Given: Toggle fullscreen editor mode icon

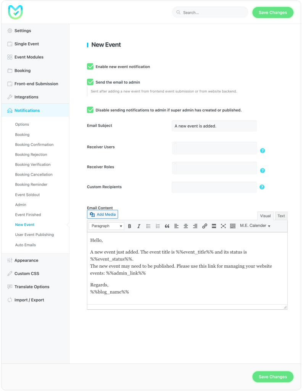Looking at the screenshot, I should (223, 226).
